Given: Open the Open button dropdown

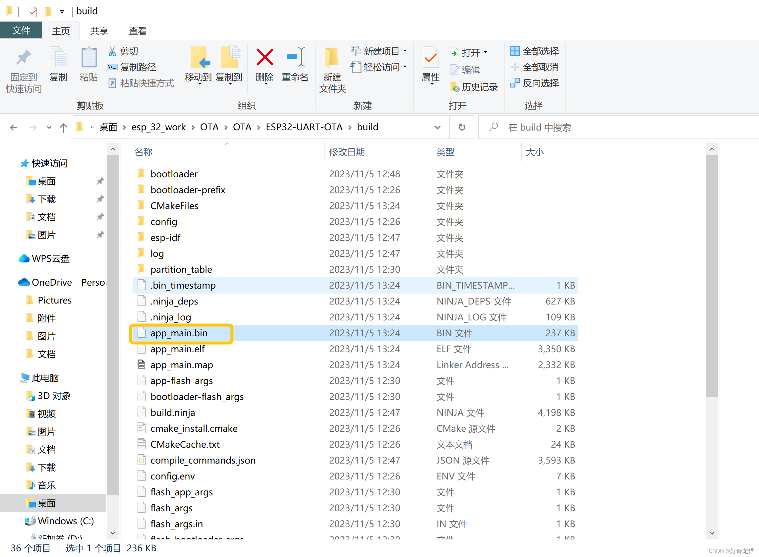Looking at the screenshot, I should tap(486, 52).
